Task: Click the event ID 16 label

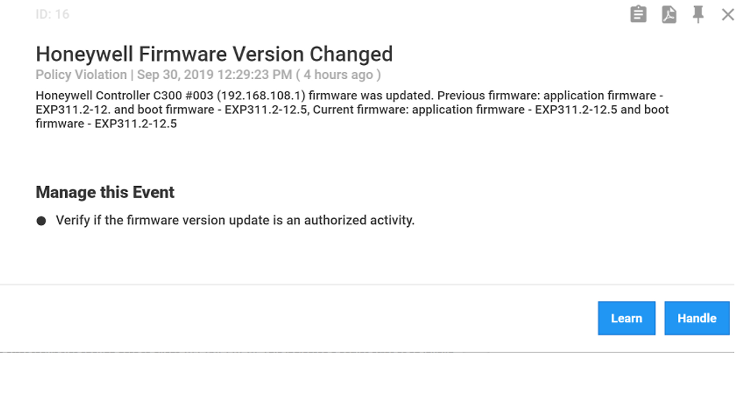Action: coord(52,14)
